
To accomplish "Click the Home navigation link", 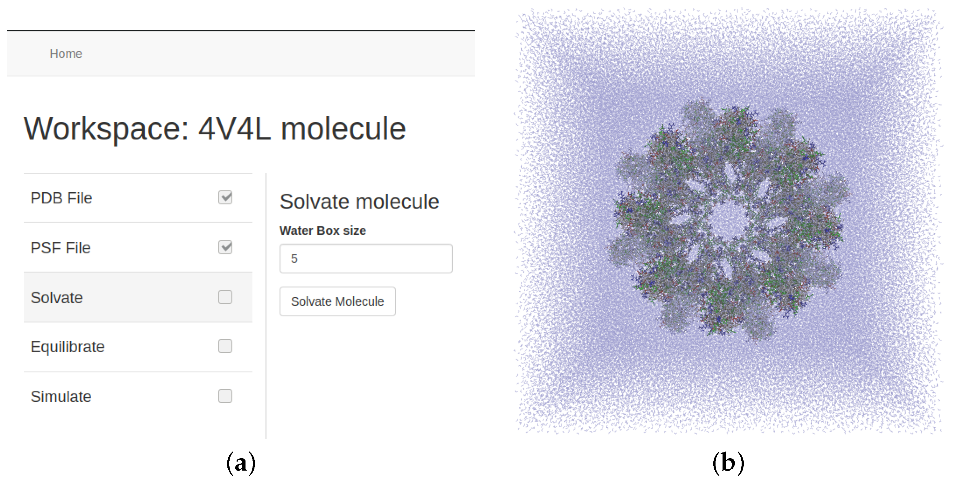I will tap(66, 54).
